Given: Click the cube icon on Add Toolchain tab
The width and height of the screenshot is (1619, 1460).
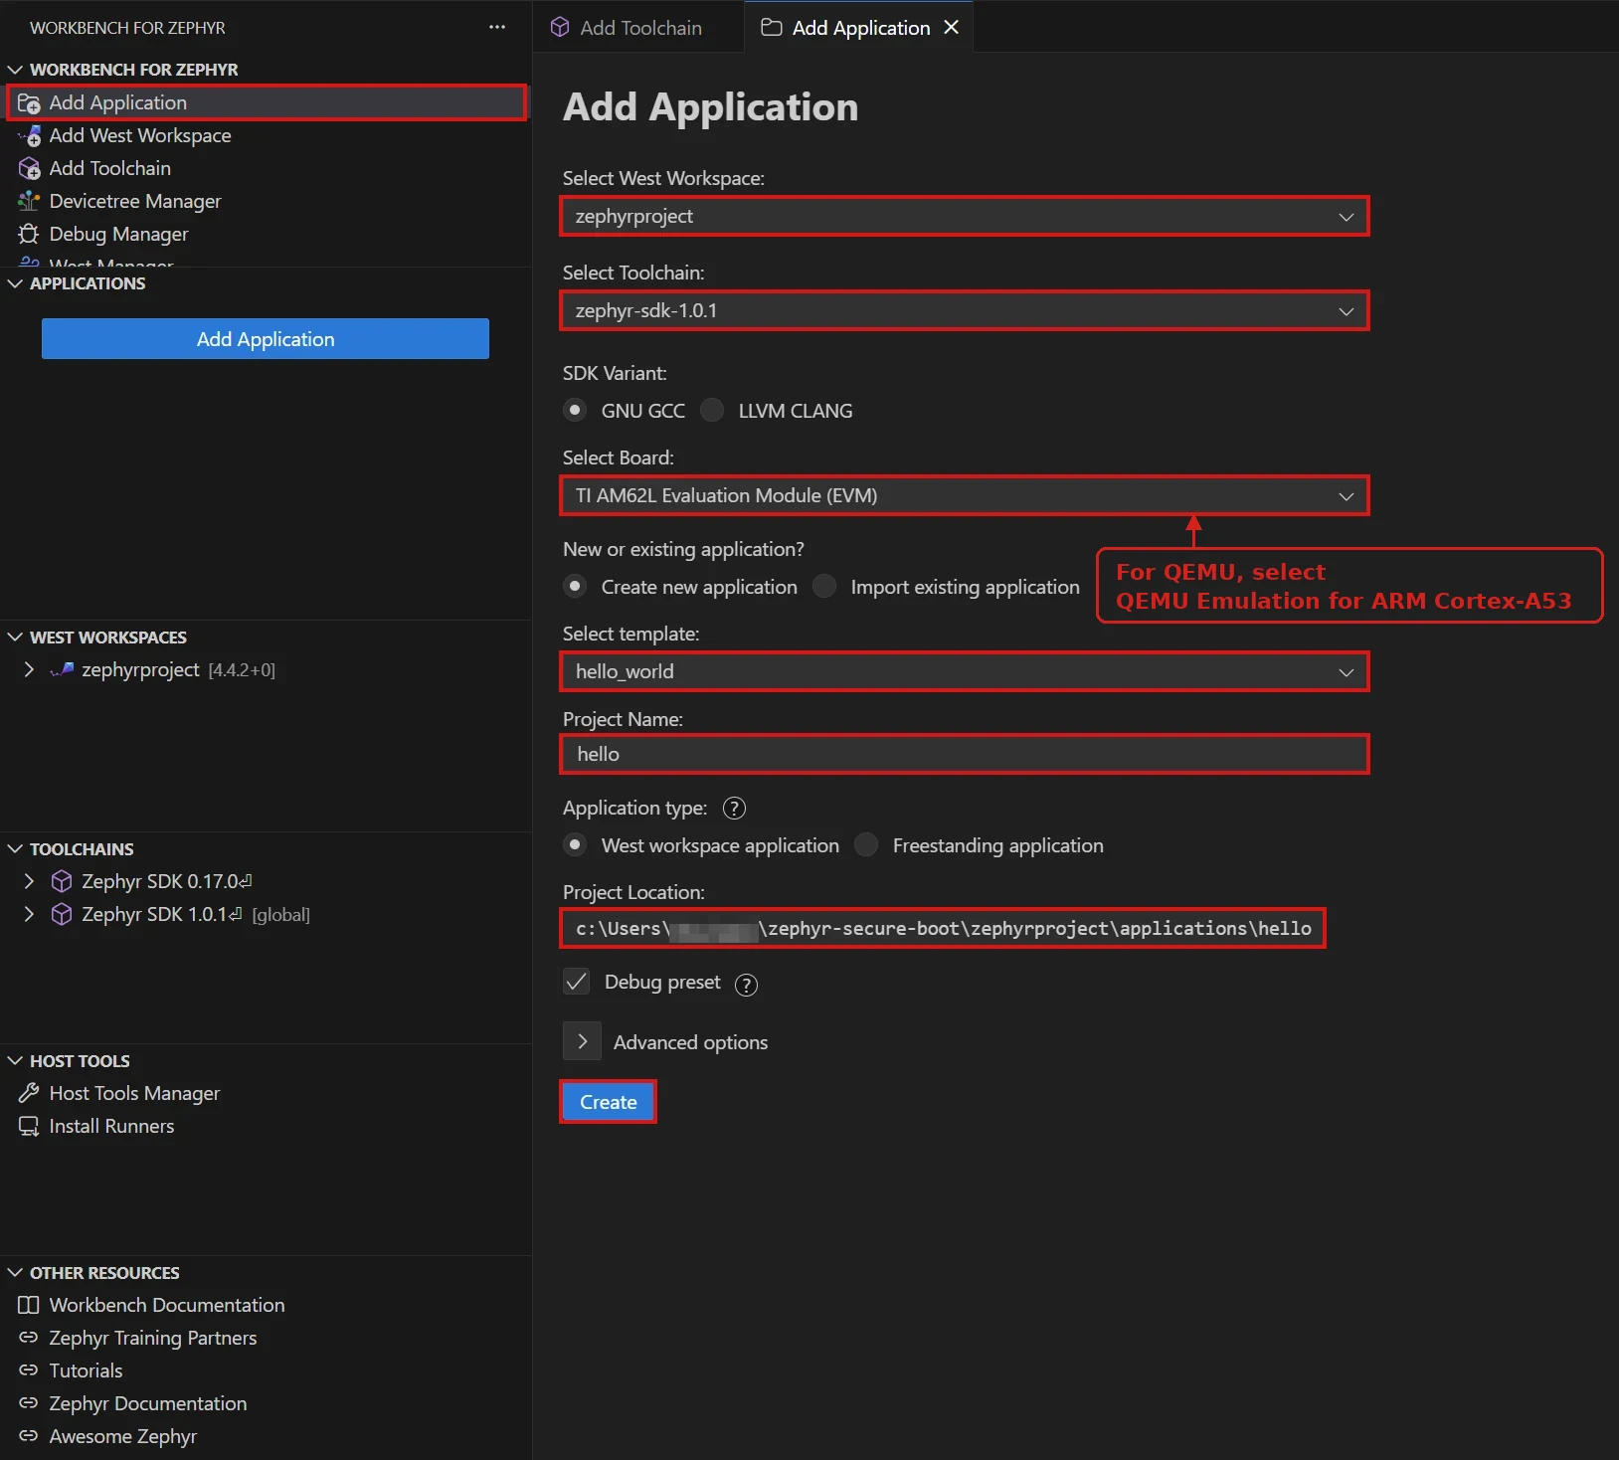Looking at the screenshot, I should click(x=560, y=28).
